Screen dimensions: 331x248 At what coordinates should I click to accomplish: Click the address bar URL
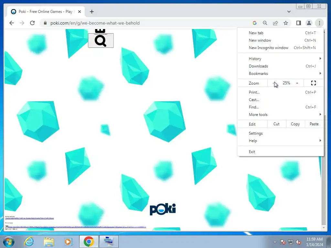tap(95, 23)
